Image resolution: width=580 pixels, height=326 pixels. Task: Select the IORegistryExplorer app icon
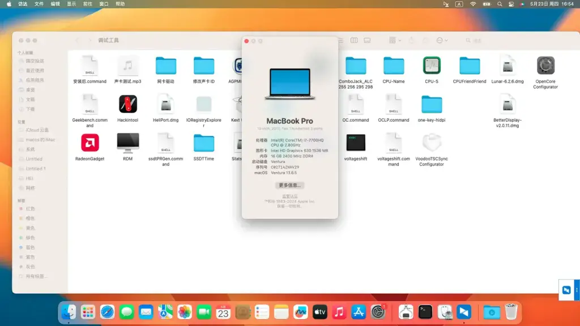point(203,104)
